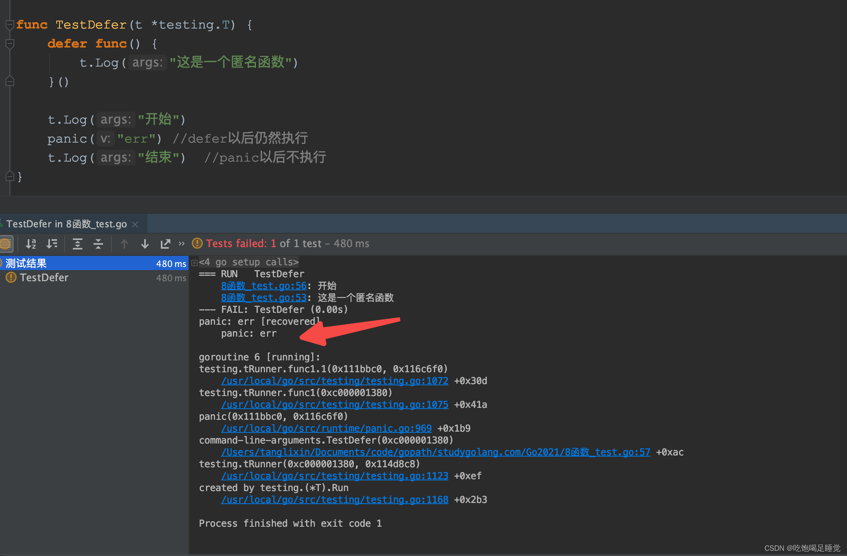Screen dimensions: 847x556
Task: Show more toolbar actions via double chevron
Action: tap(181, 244)
